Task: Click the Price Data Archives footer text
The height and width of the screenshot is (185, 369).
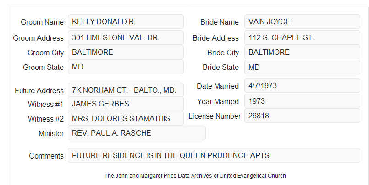Action: pyautogui.click(x=195, y=175)
